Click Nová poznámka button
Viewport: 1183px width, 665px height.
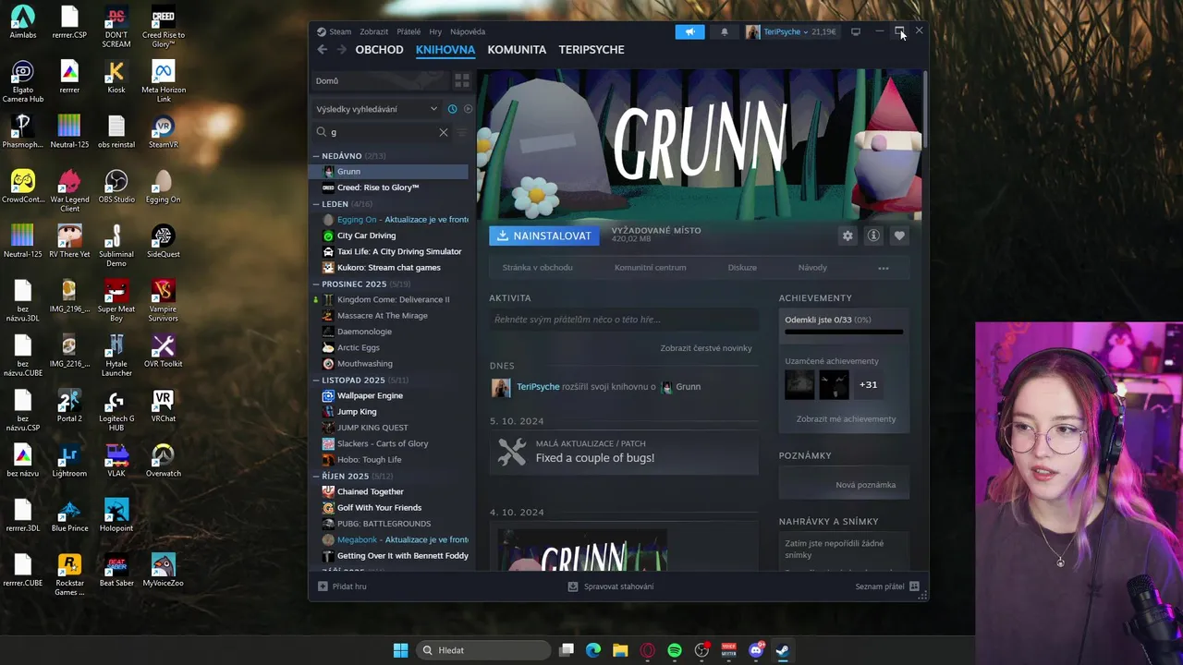point(865,485)
